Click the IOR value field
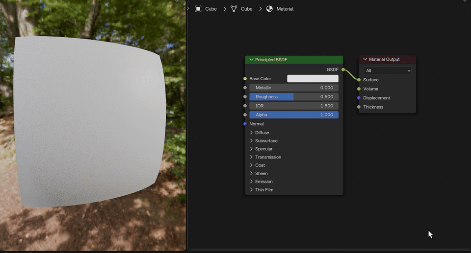471x253 pixels. [x=294, y=106]
